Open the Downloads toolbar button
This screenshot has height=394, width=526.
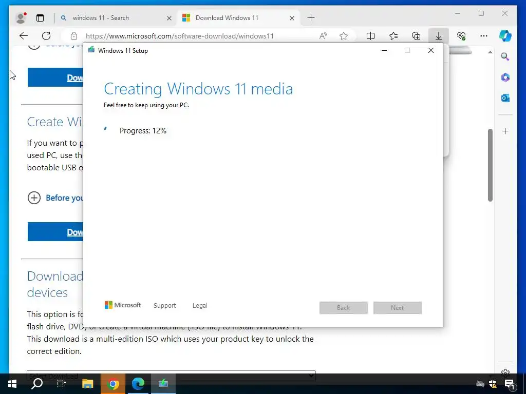point(439,36)
